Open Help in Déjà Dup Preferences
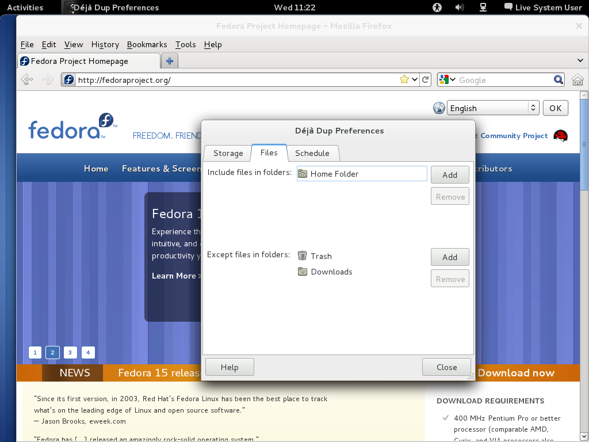 230,367
